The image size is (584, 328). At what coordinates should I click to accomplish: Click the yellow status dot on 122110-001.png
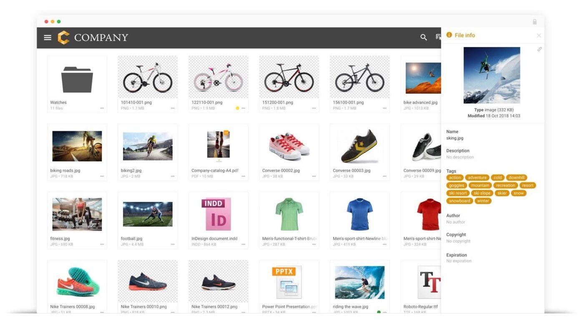(237, 108)
